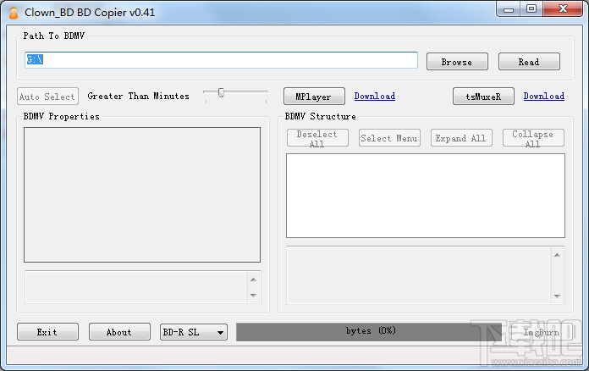Click the Auto Select button
This screenshot has height=371, width=589.
(47, 97)
